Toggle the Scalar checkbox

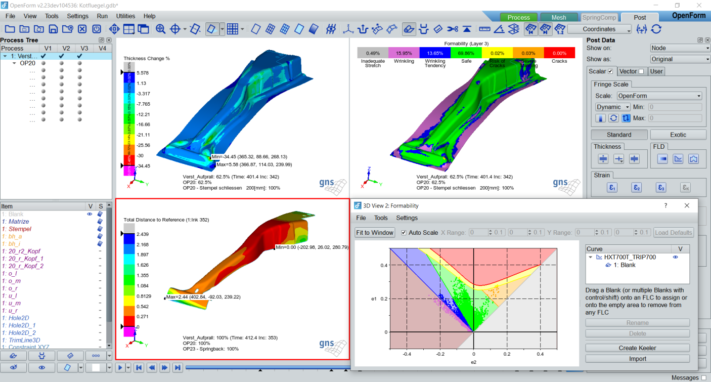click(610, 71)
